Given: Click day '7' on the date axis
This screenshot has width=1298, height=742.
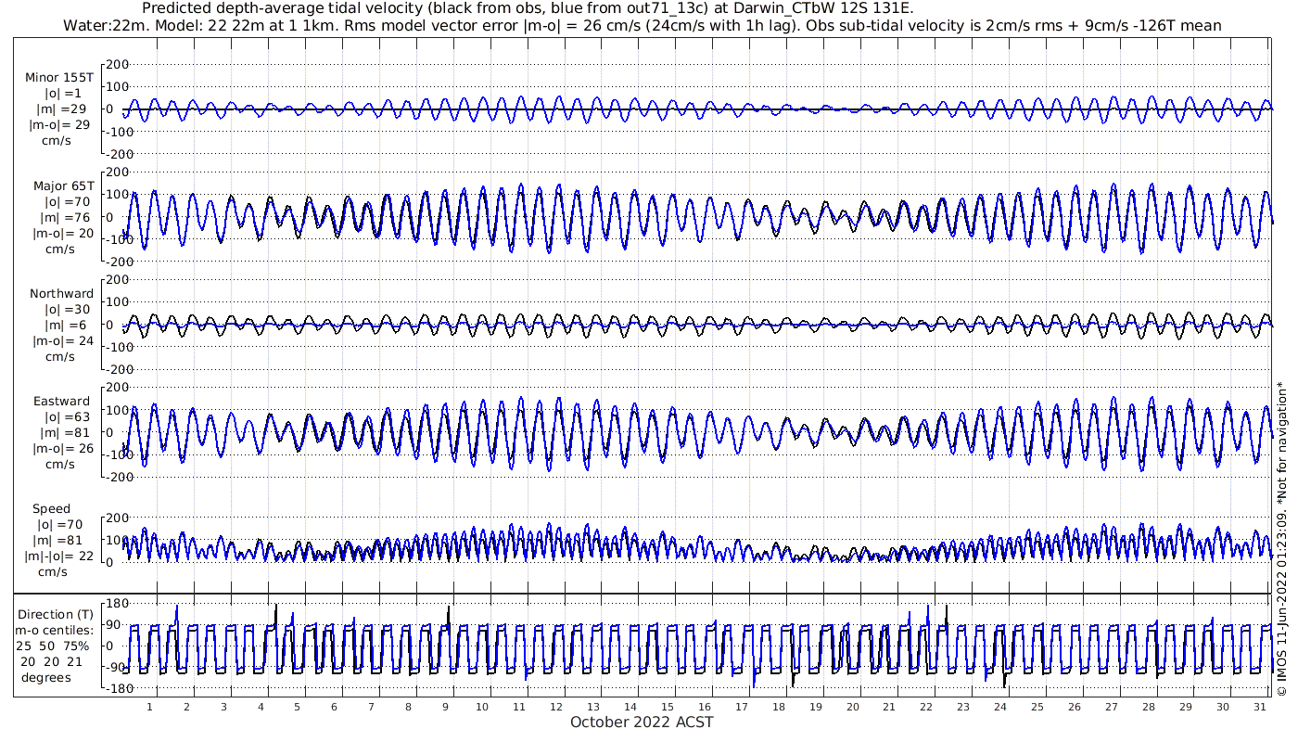Looking at the screenshot, I should 372,707.
